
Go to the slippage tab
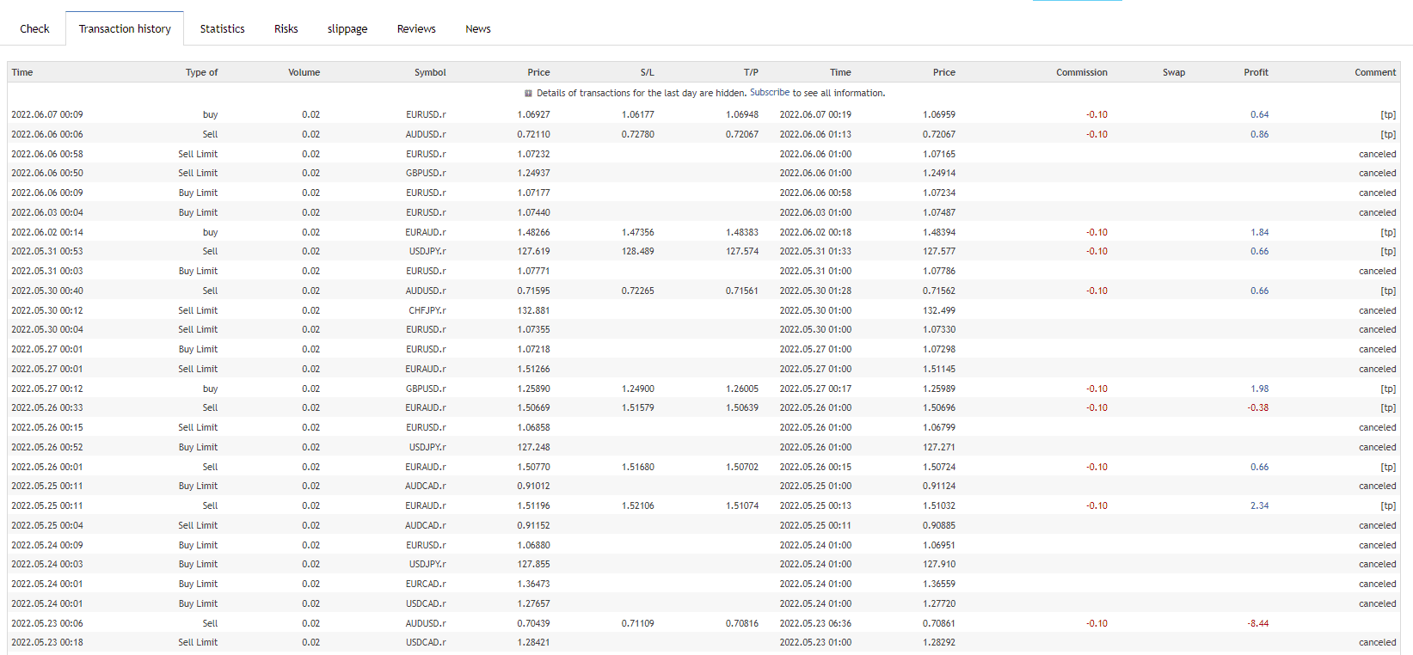pos(347,28)
